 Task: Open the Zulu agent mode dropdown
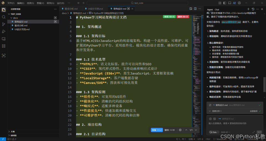[x=214, y=132]
